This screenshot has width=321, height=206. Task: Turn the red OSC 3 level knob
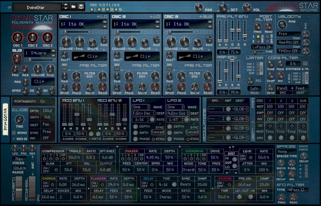[x=48, y=37]
